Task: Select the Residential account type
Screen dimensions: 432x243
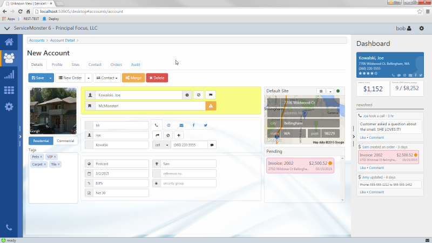Action: coord(41,141)
